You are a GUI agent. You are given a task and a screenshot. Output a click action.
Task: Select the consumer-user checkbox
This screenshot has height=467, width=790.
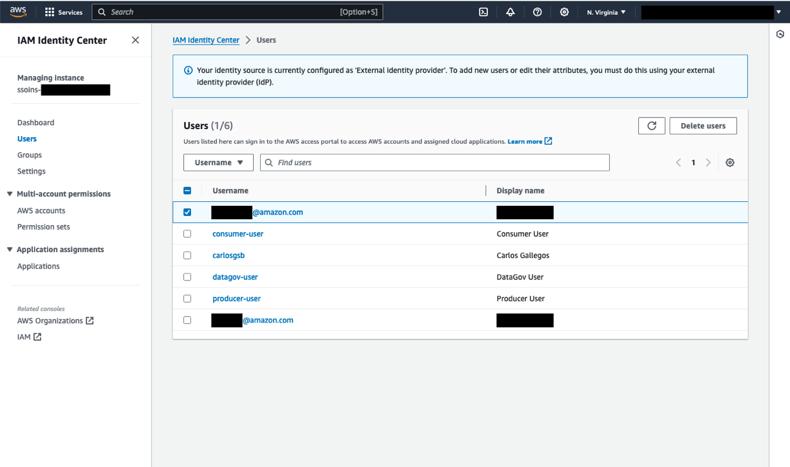(187, 234)
